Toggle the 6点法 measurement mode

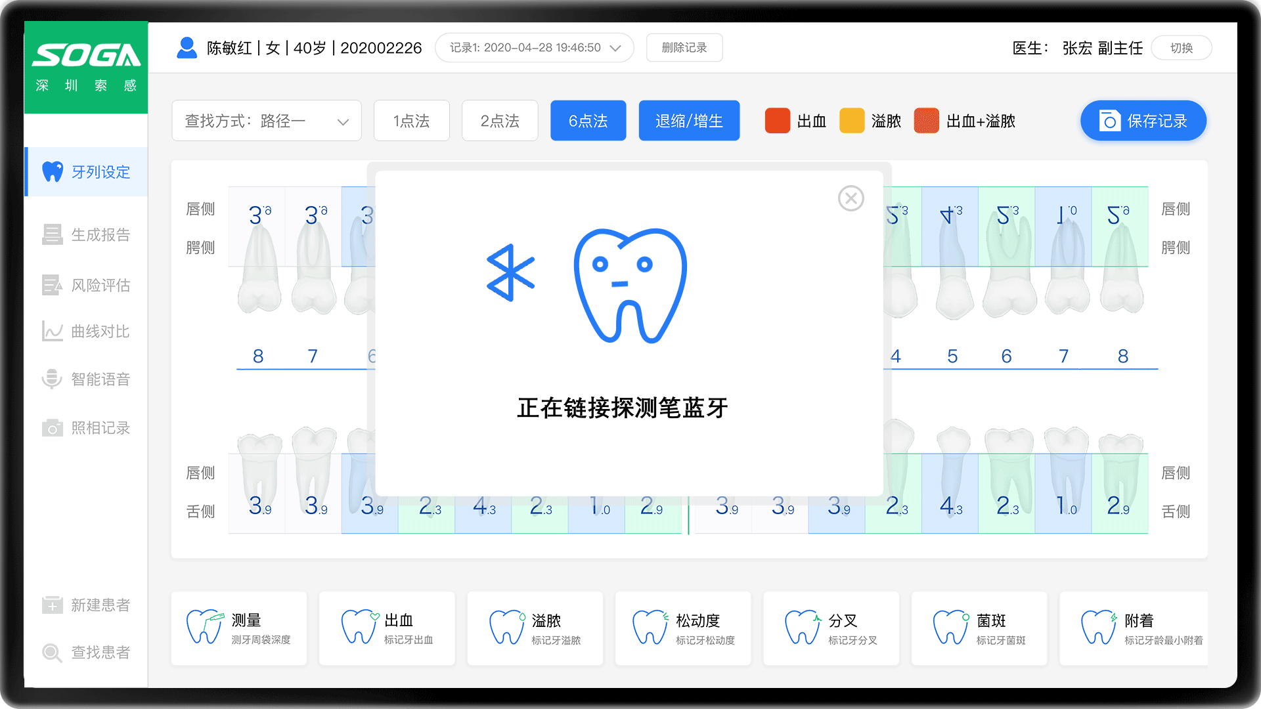coord(588,120)
